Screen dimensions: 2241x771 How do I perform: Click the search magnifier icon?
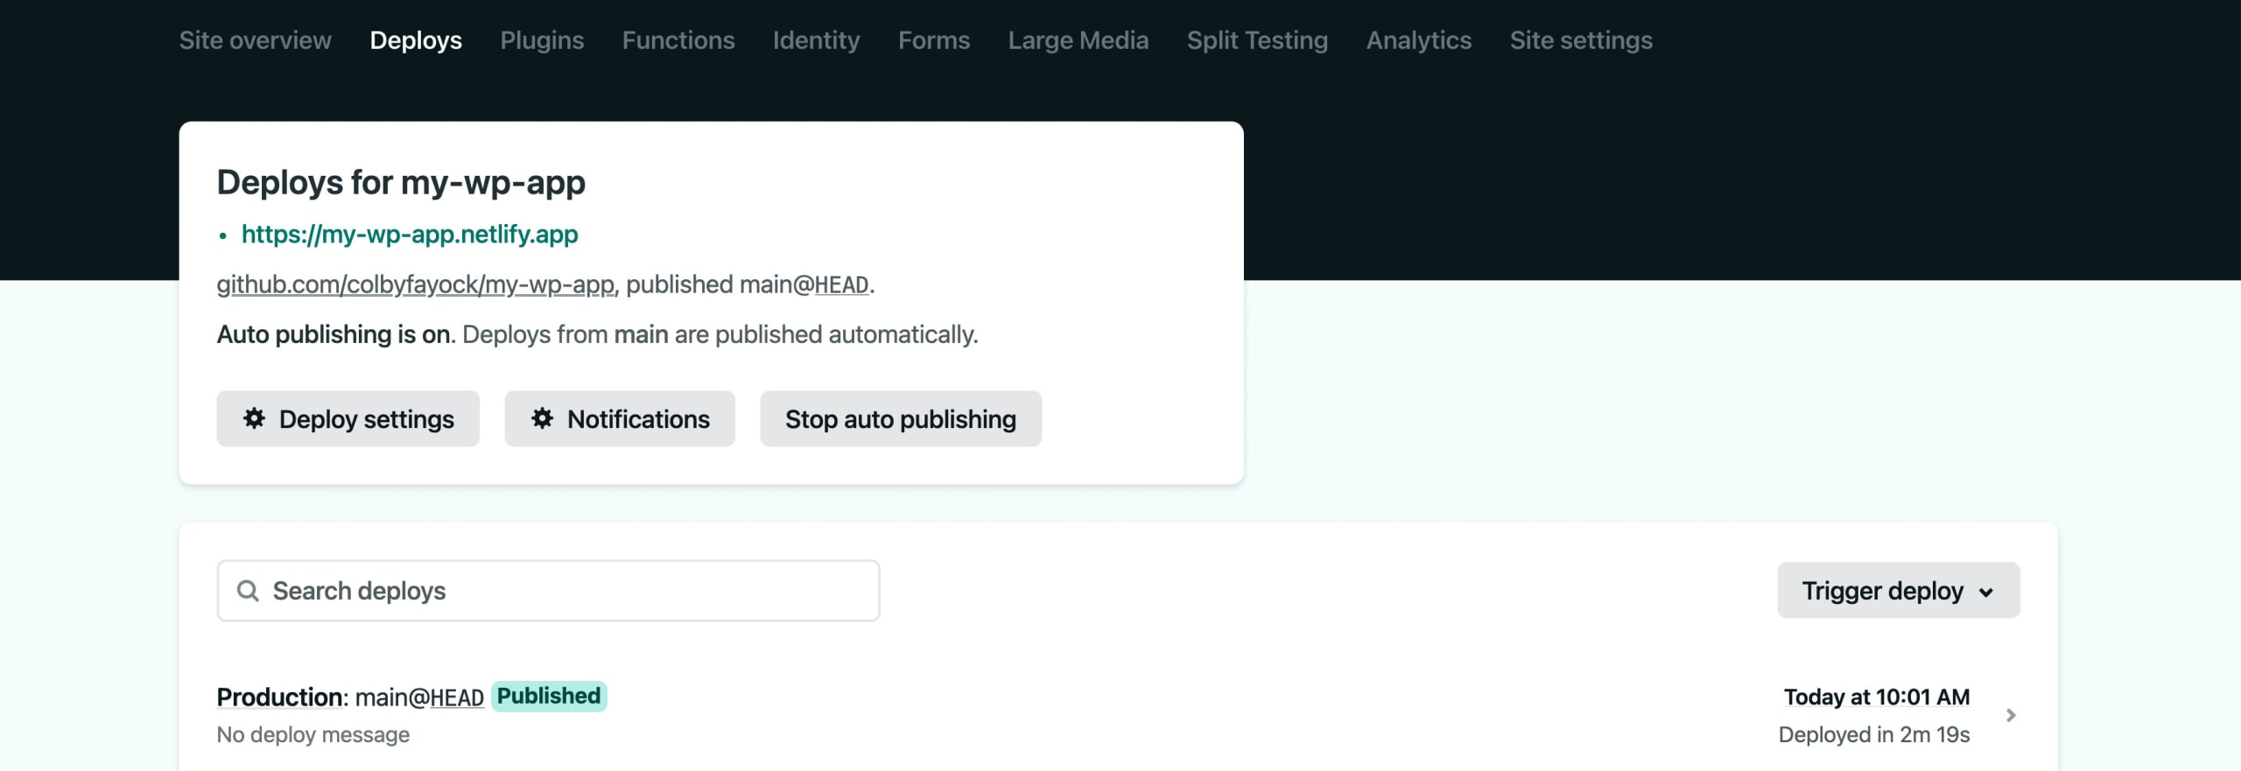point(248,591)
